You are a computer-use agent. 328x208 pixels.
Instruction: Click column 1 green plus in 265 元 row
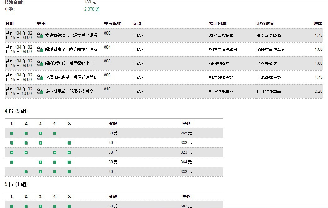[x=12, y=133]
